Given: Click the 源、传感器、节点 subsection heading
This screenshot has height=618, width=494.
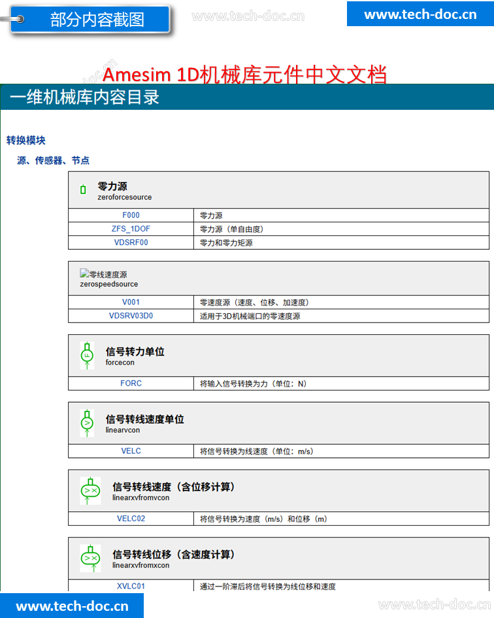Looking at the screenshot, I should pyautogui.click(x=53, y=160).
